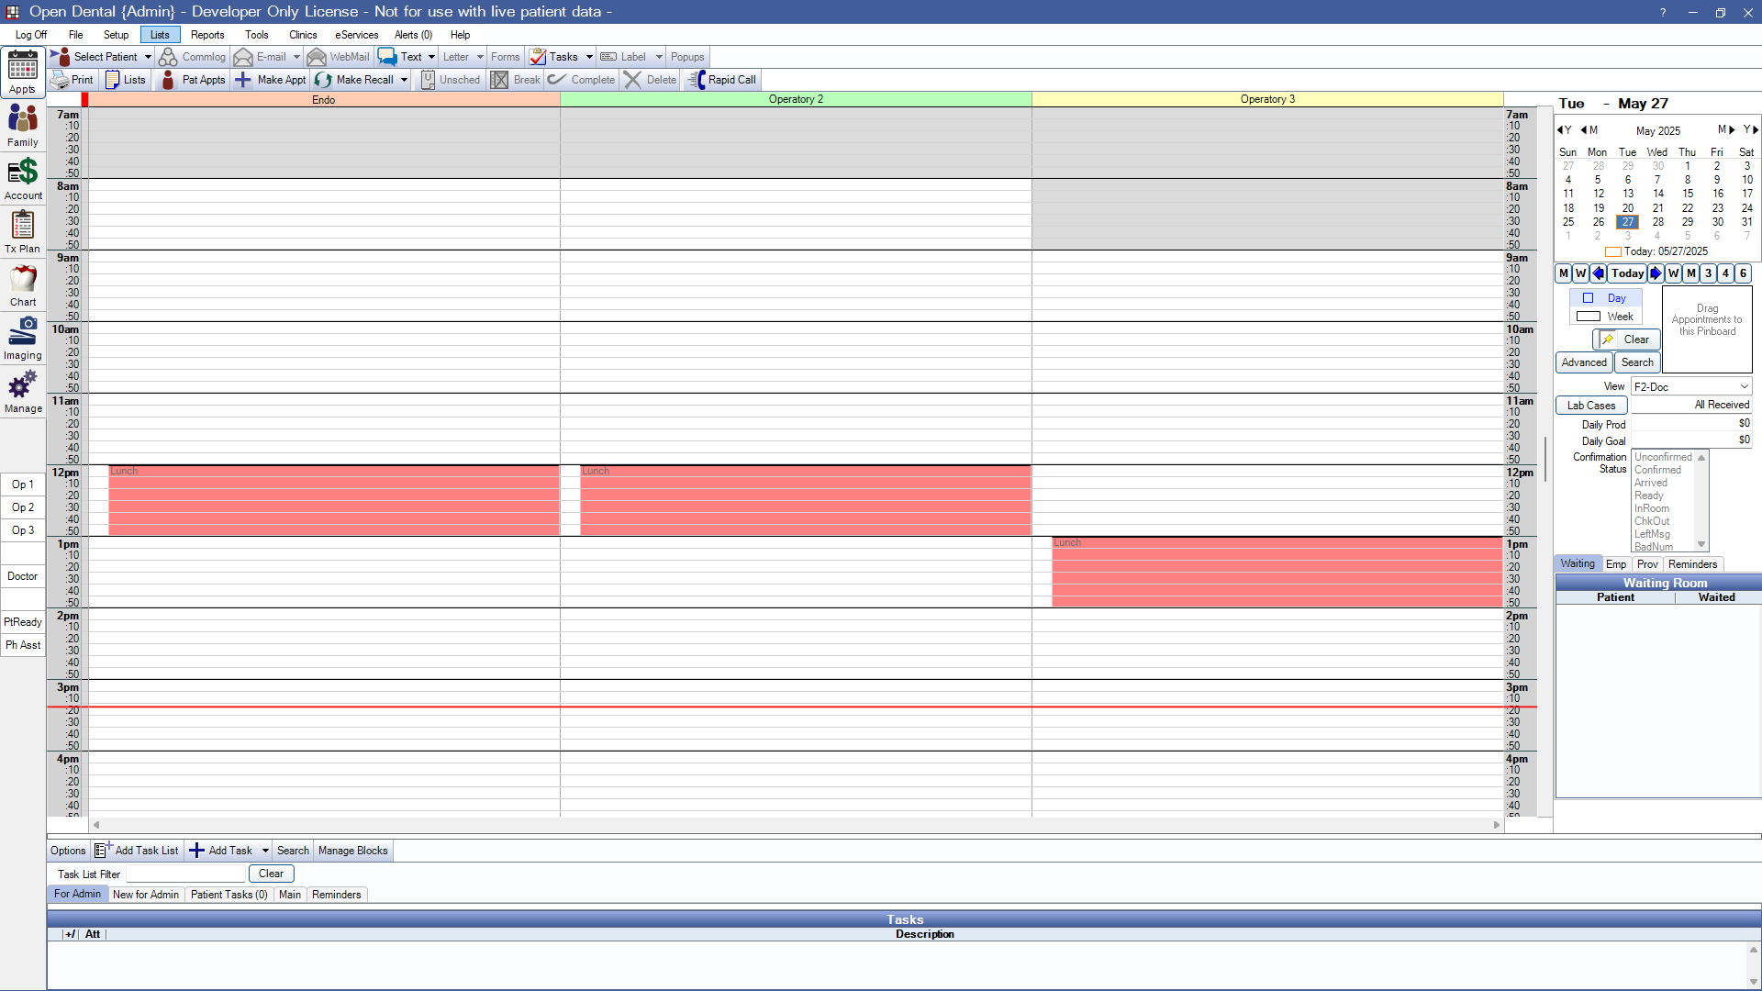Open the Add Task dropdown arrow

[x=265, y=851]
